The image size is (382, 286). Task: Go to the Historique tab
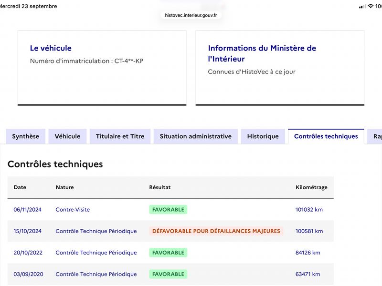(x=263, y=136)
